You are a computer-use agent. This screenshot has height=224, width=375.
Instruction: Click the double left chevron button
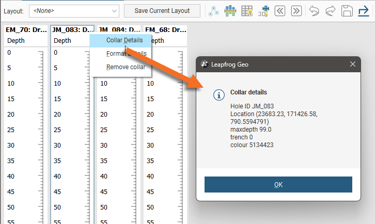[280, 11]
